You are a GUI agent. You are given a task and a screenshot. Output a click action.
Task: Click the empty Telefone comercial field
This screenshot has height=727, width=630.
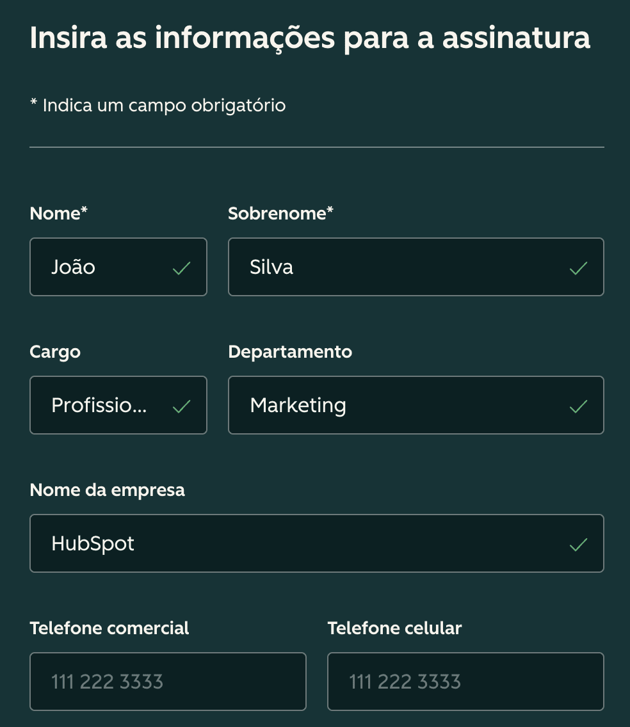pos(168,682)
